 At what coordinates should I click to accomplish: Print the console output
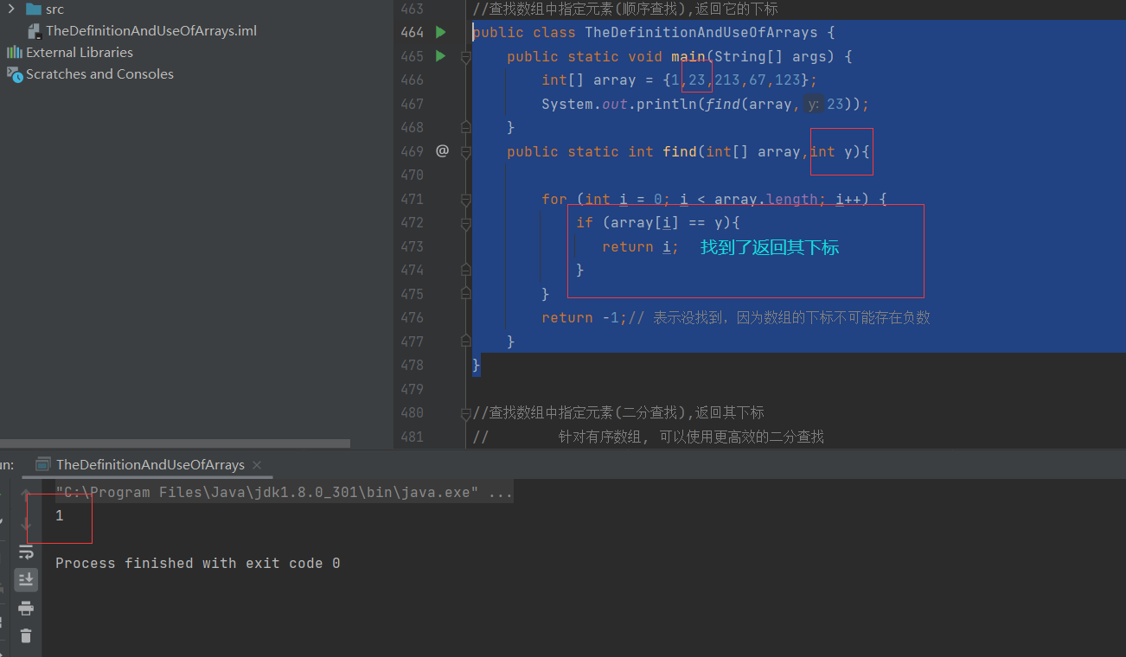point(26,608)
